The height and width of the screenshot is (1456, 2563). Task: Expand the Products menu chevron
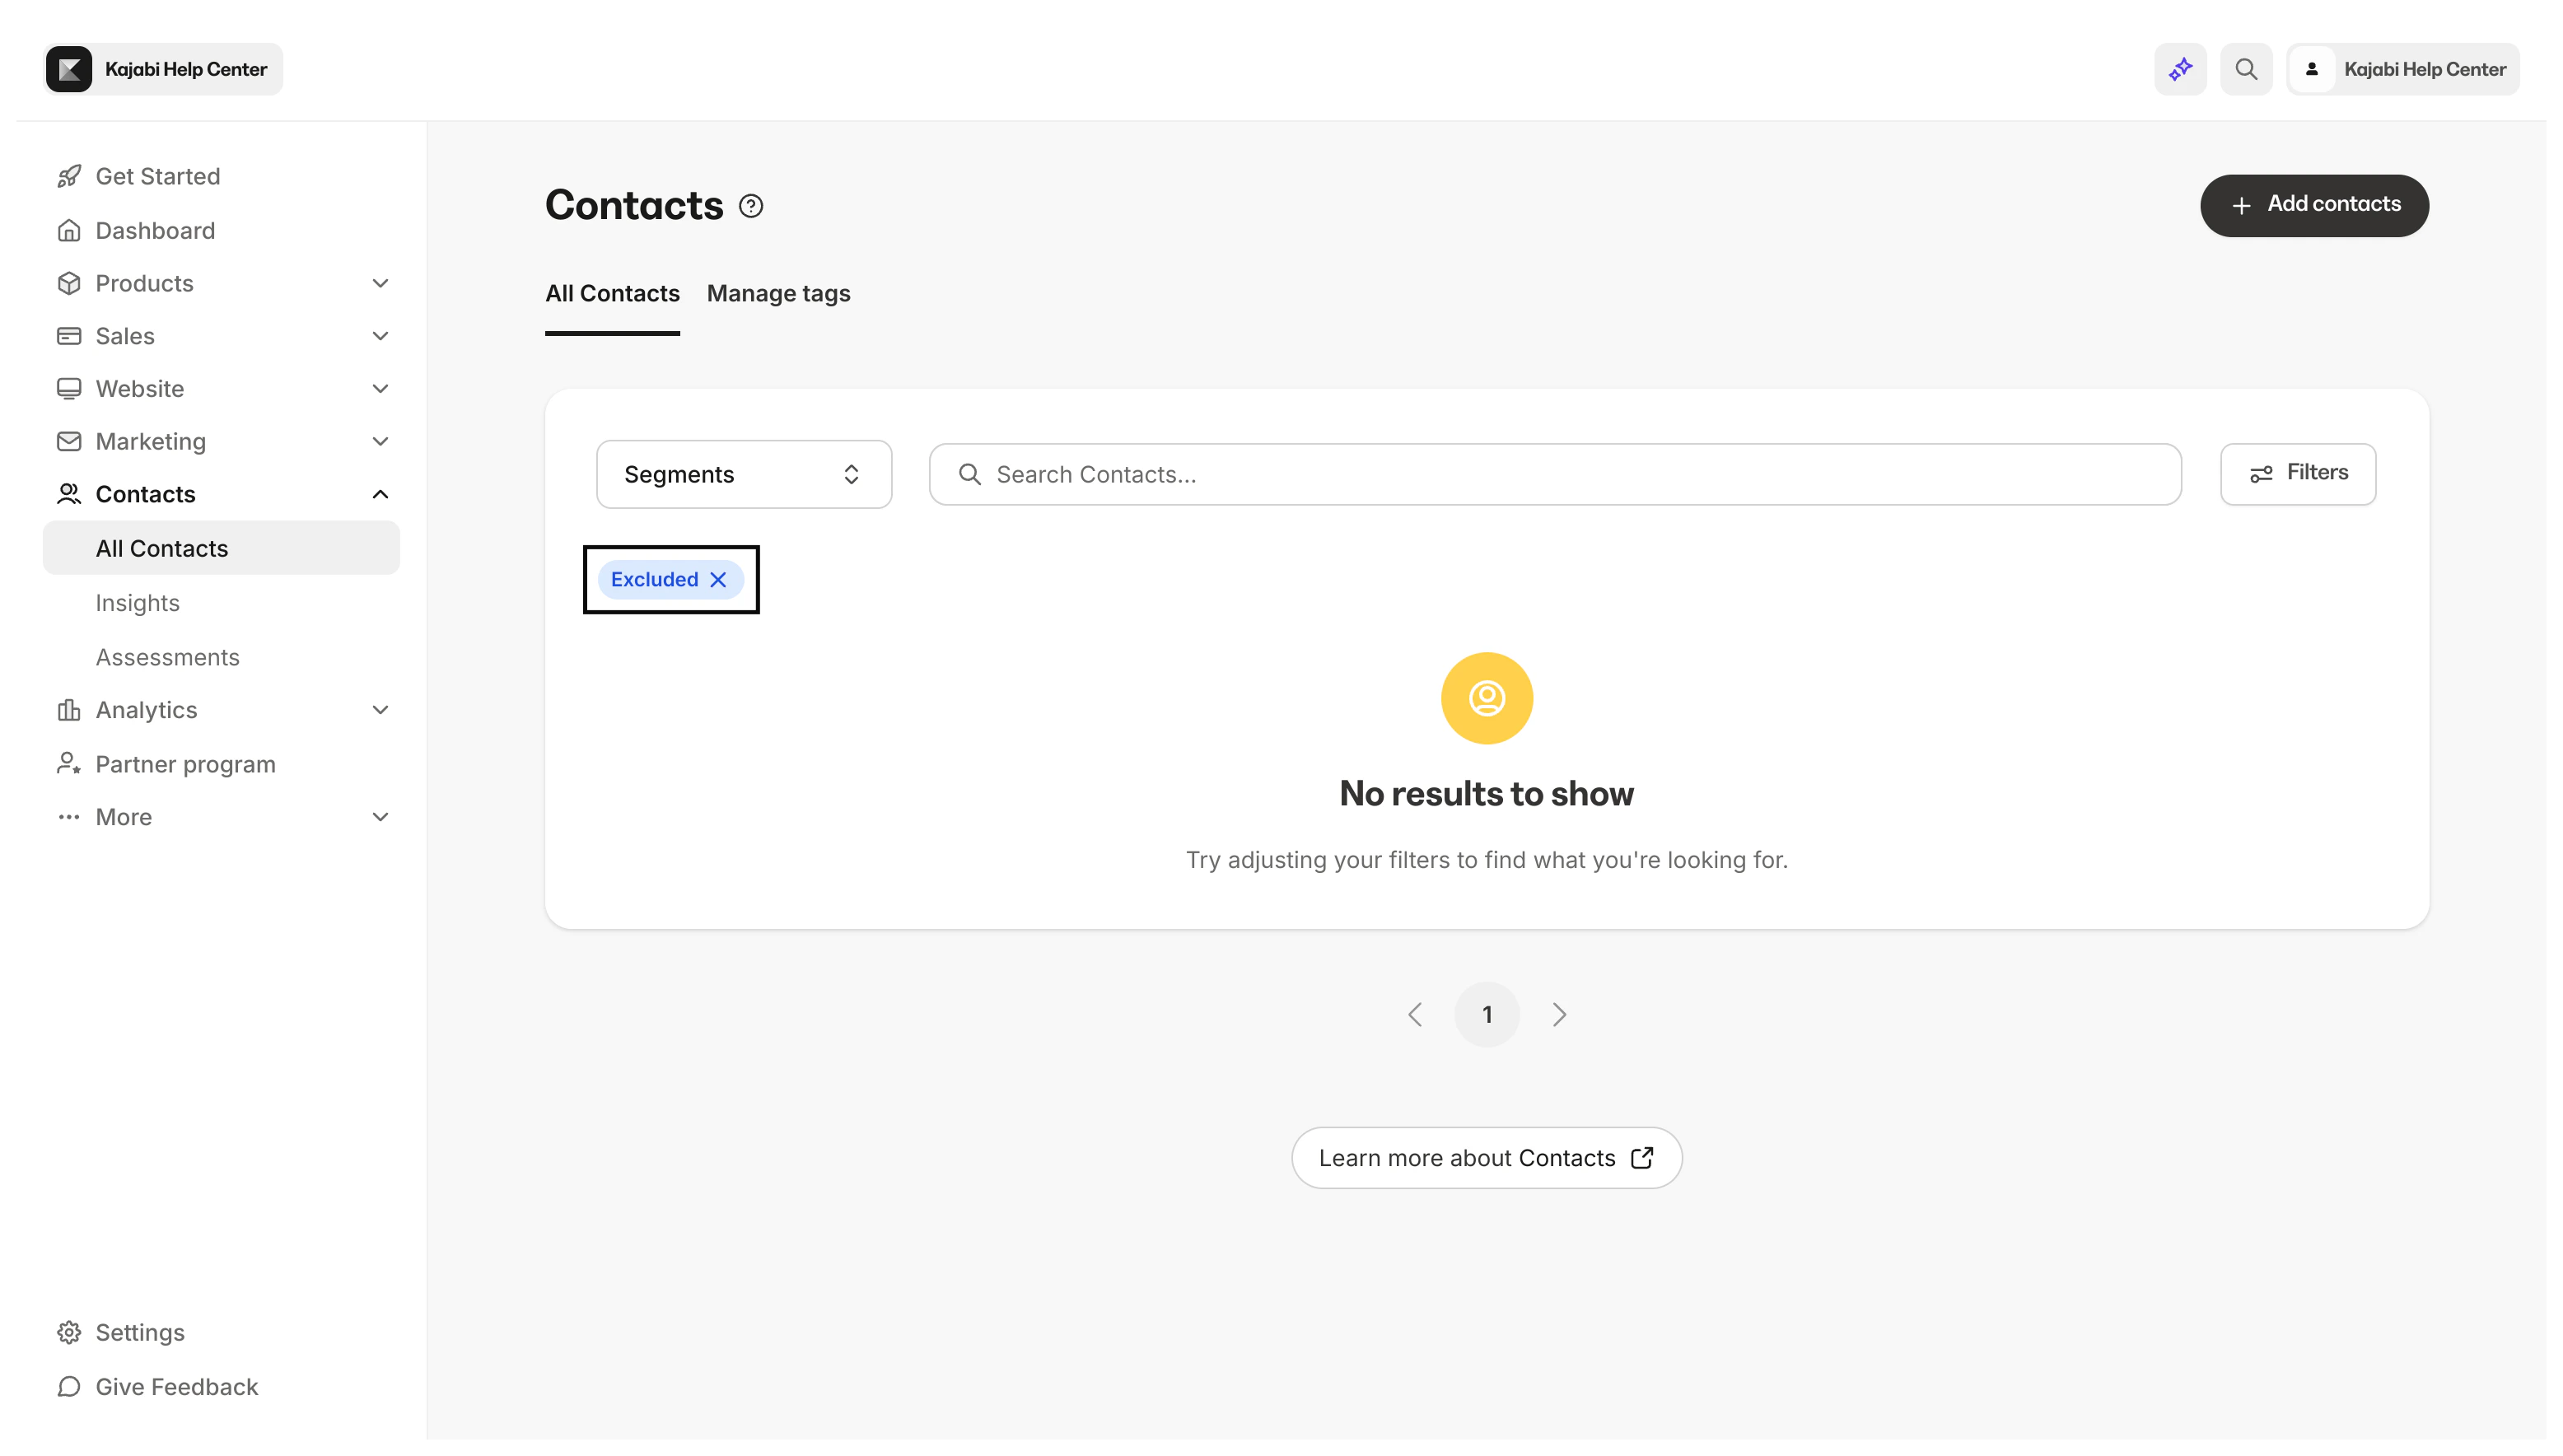[x=380, y=283]
